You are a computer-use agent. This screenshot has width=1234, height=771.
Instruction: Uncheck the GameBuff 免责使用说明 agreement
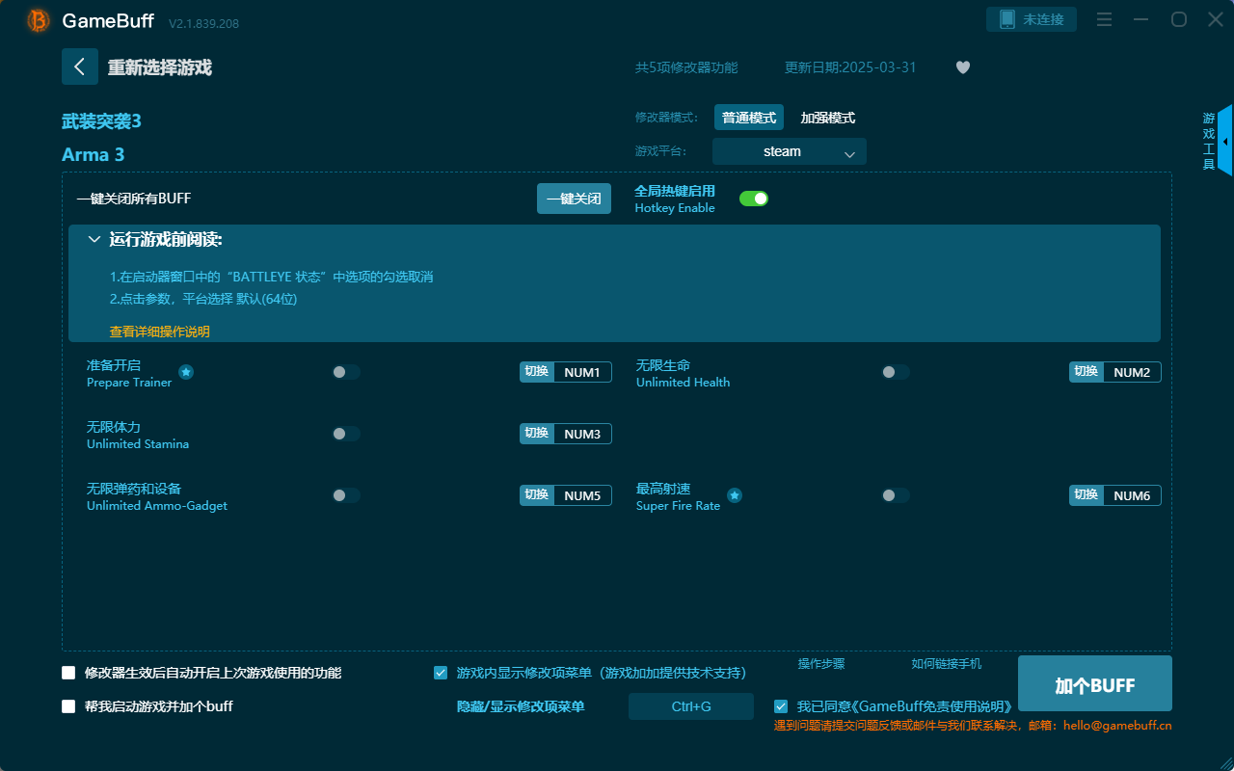(781, 705)
